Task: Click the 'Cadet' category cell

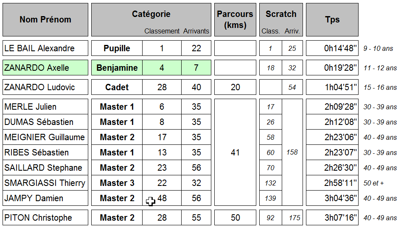Action: click(117, 87)
